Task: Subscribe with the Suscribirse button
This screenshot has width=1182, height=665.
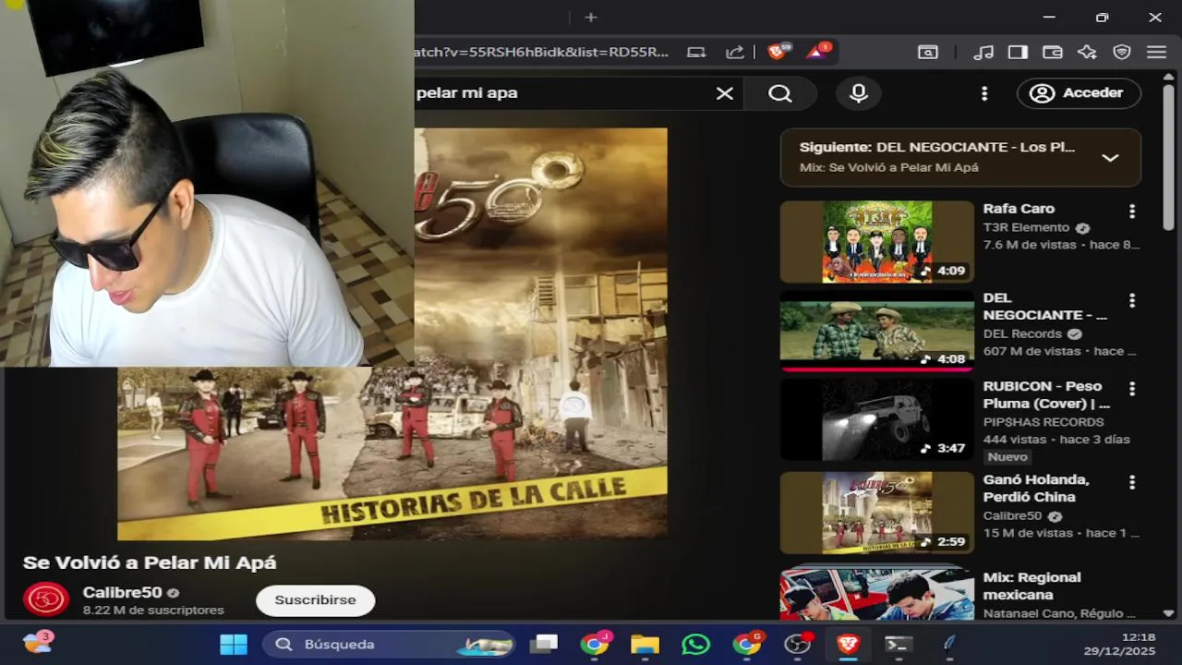Action: tap(315, 600)
